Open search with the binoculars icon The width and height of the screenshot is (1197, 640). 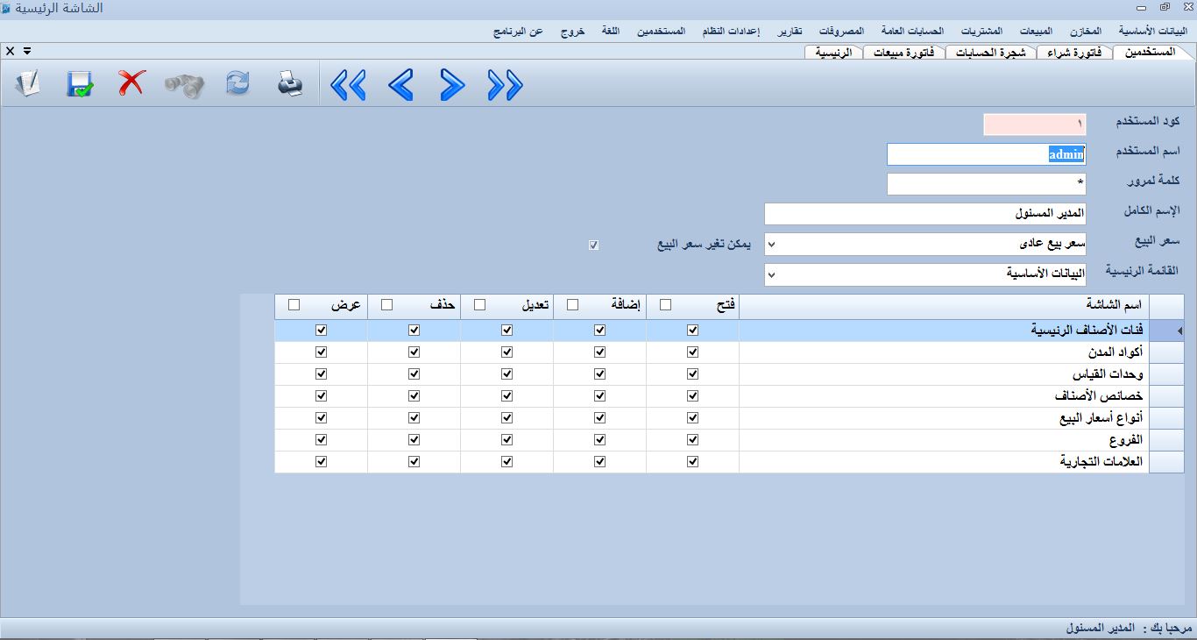[x=184, y=85]
